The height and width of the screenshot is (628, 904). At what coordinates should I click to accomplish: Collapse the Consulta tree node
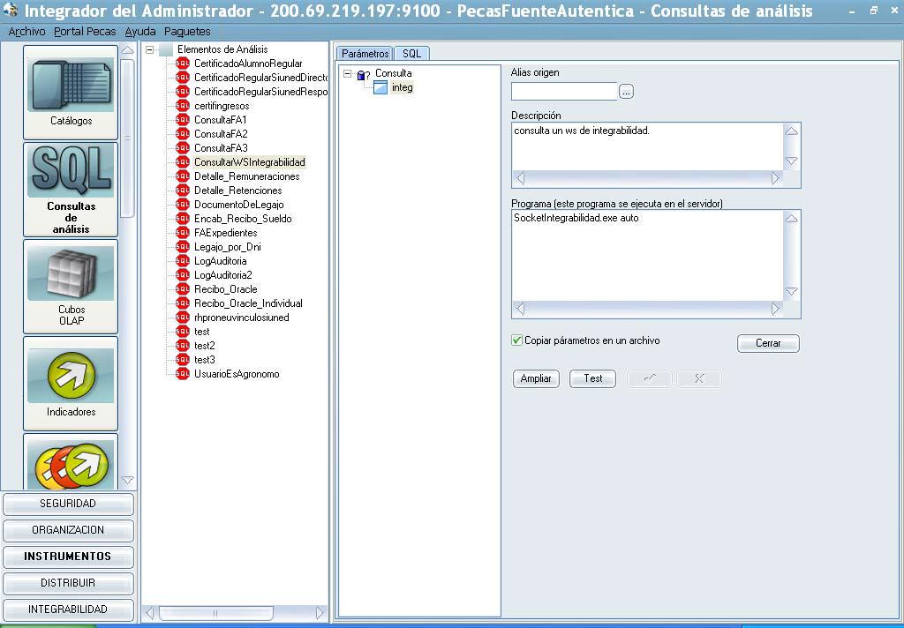click(x=348, y=73)
